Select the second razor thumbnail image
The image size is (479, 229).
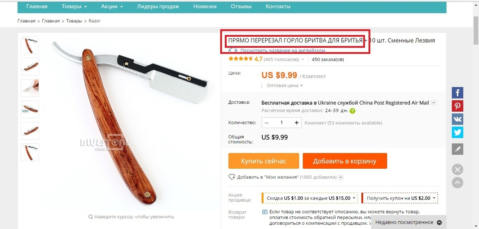point(30,67)
